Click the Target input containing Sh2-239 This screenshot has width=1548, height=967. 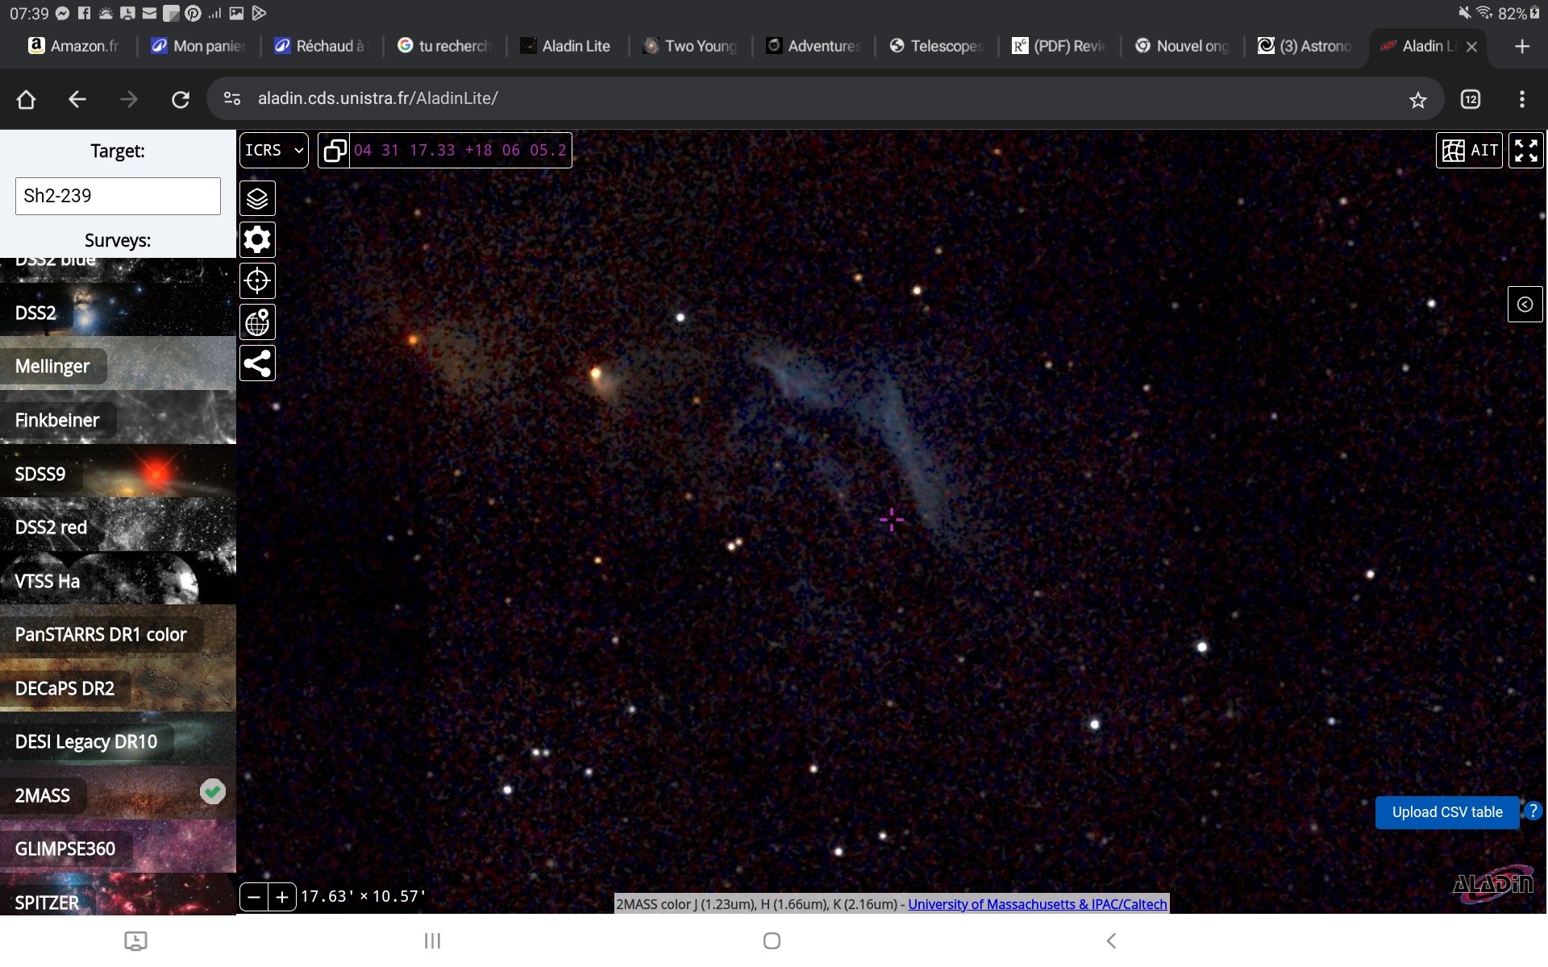(x=118, y=196)
